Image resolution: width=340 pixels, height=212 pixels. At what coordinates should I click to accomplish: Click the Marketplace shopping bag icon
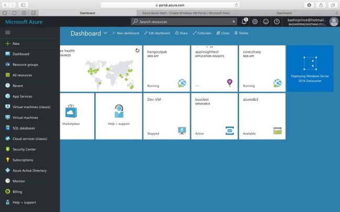pyautogui.click(x=71, y=111)
